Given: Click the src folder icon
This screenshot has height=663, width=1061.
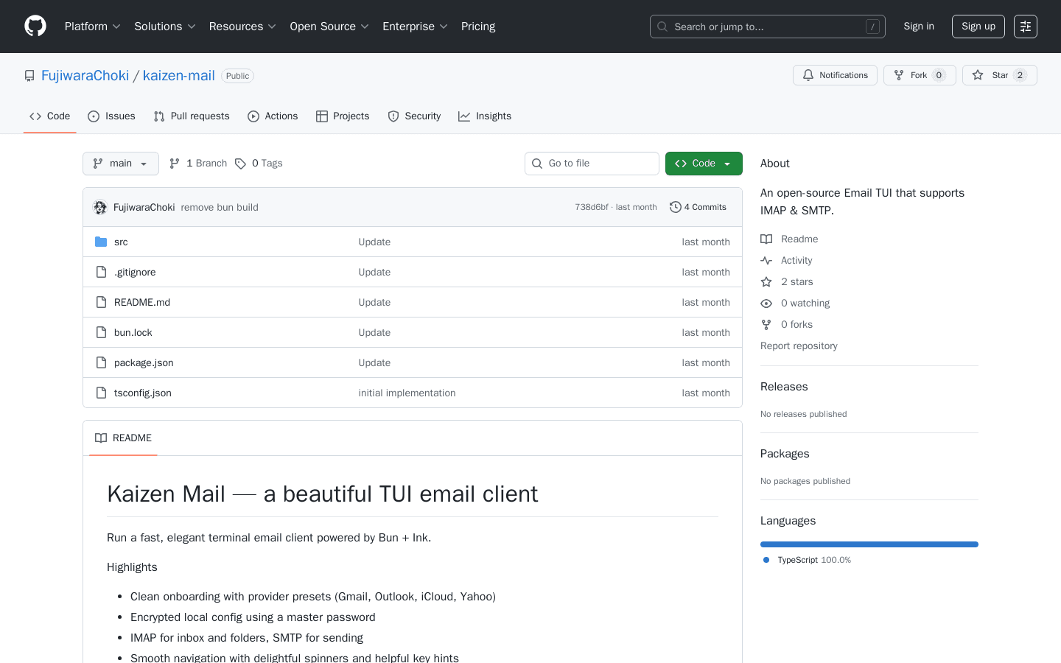Looking at the screenshot, I should pos(101,241).
